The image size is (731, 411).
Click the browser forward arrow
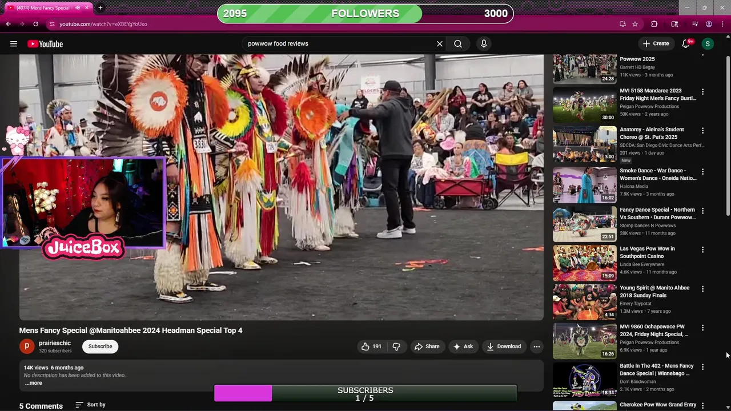click(x=22, y=24)
